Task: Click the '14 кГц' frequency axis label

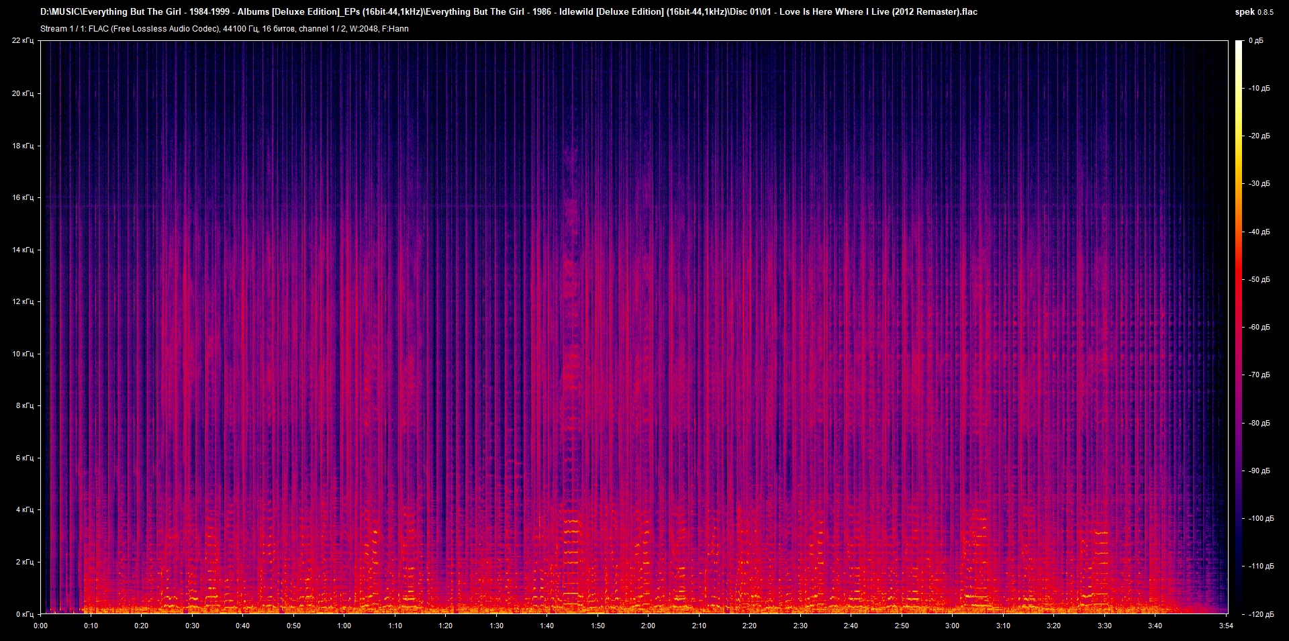Action: click(23, 250)
